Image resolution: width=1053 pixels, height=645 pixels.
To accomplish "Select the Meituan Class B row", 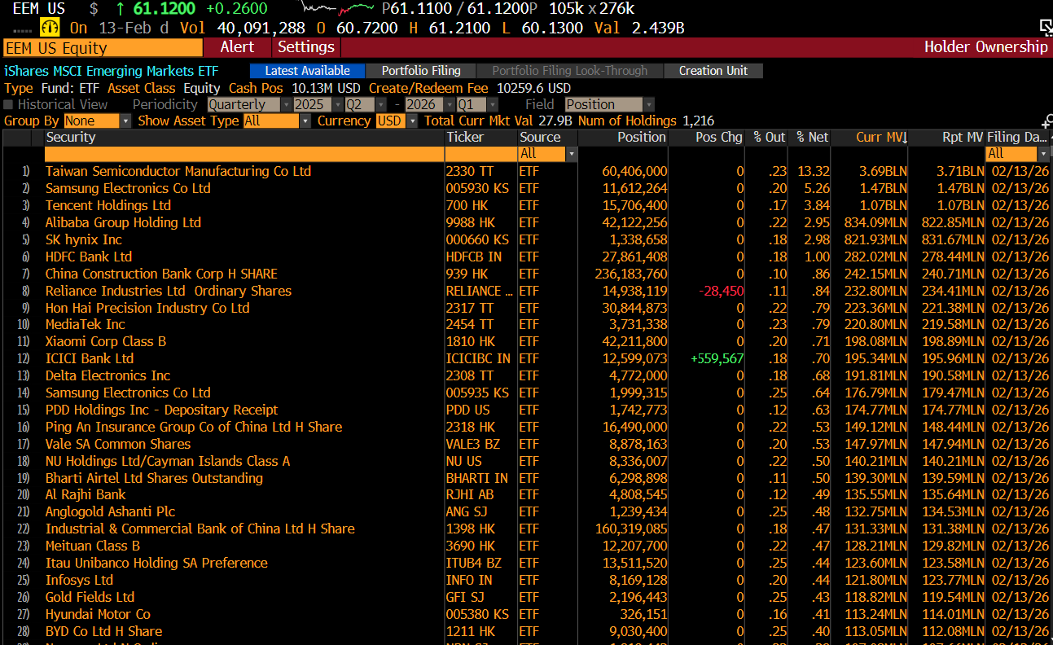I will pyautogui.click(x=526, y=546).
